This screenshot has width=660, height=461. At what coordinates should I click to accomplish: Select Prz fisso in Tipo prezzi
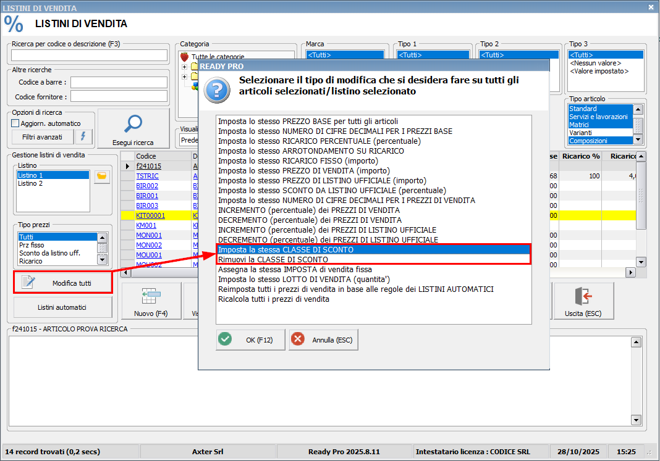coord(57,245)
